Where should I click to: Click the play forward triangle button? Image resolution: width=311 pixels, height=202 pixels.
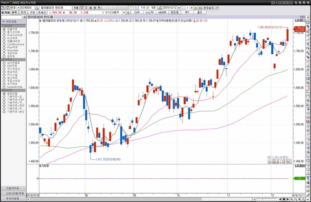[288, 199]
